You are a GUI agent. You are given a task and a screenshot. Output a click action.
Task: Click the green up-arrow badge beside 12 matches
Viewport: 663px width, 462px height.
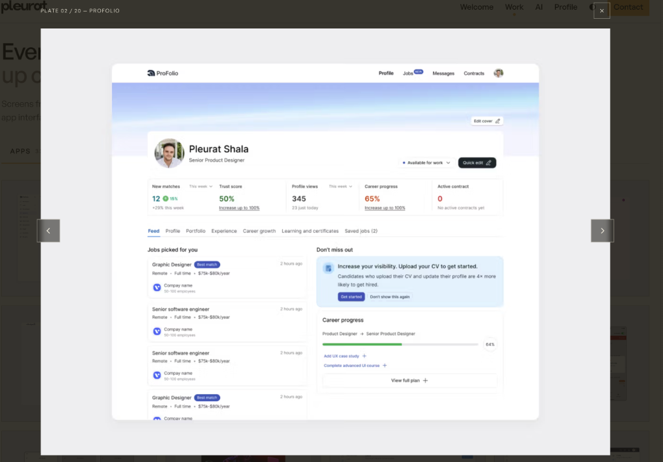click(x=166, y=199)
